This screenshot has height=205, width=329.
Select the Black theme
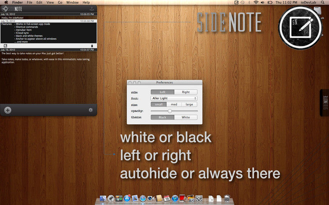click(x=162, y=117)
